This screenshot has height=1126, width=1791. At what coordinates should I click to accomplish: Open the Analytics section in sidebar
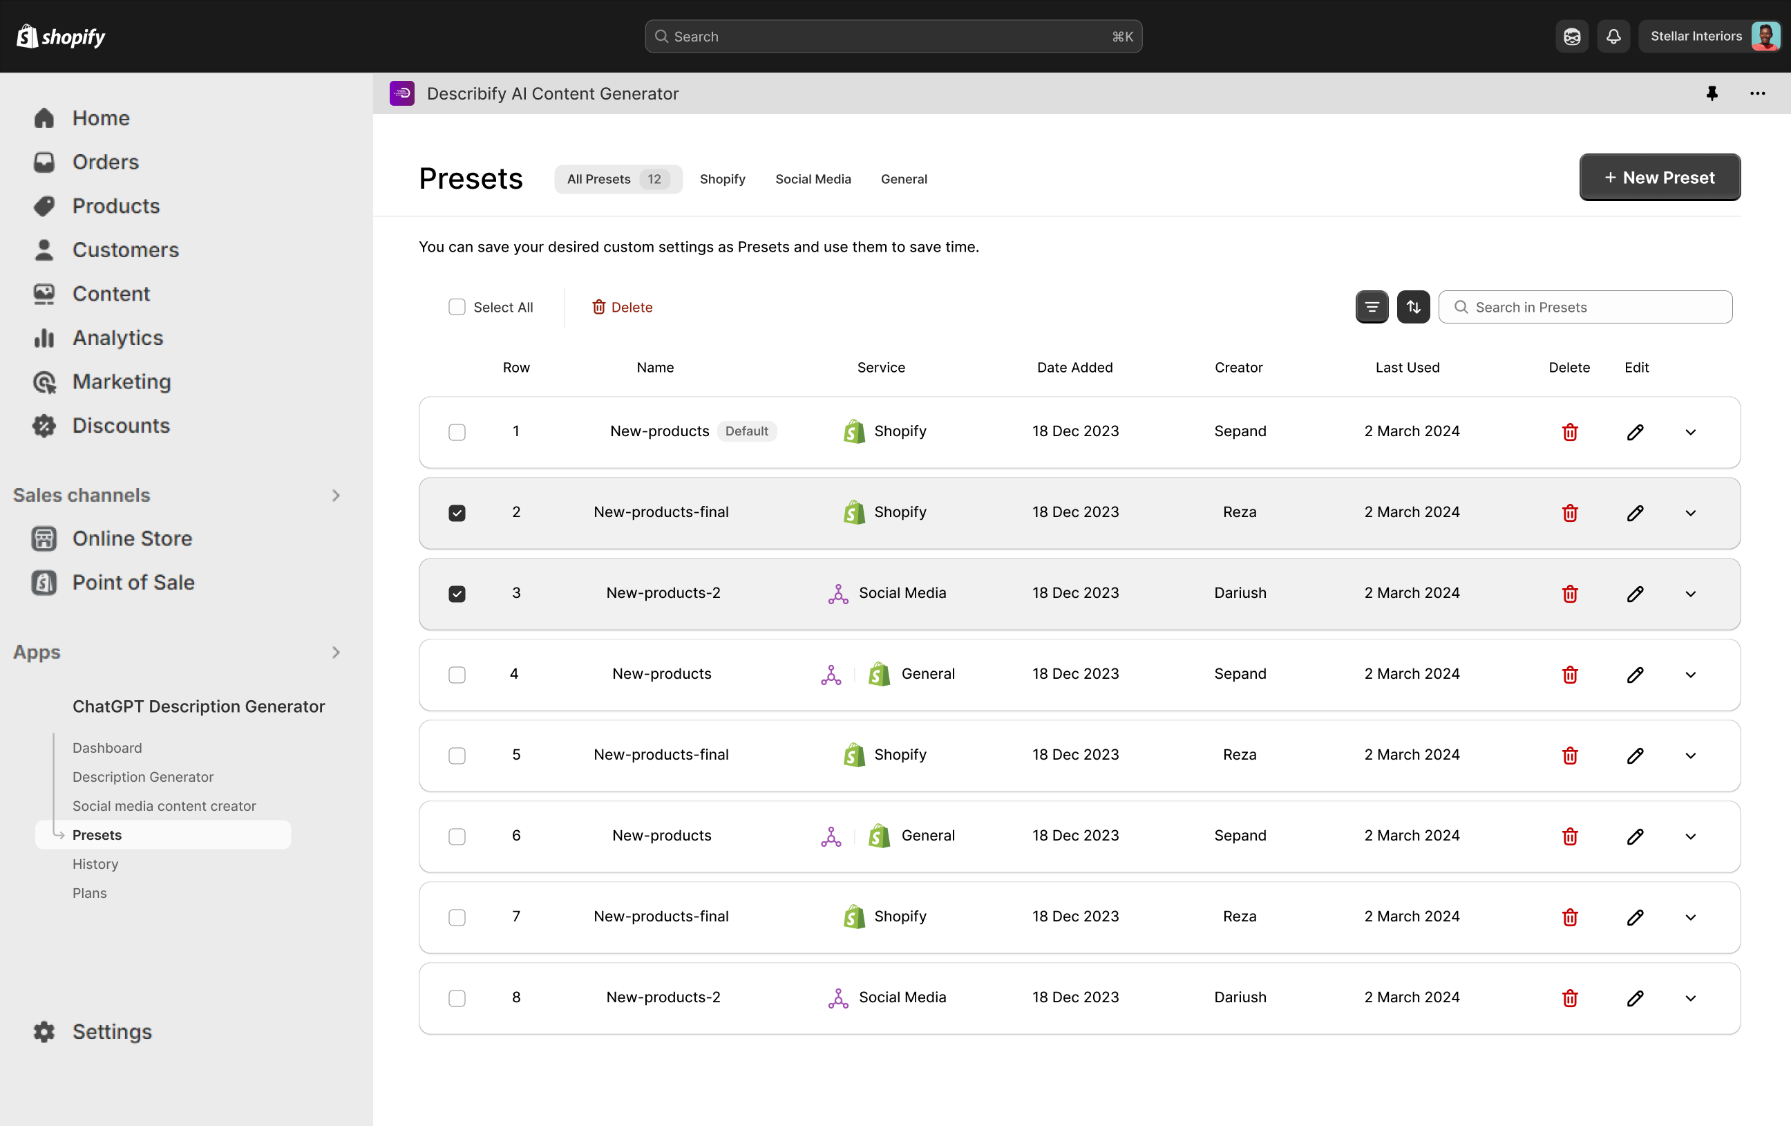tap(117, 338)
